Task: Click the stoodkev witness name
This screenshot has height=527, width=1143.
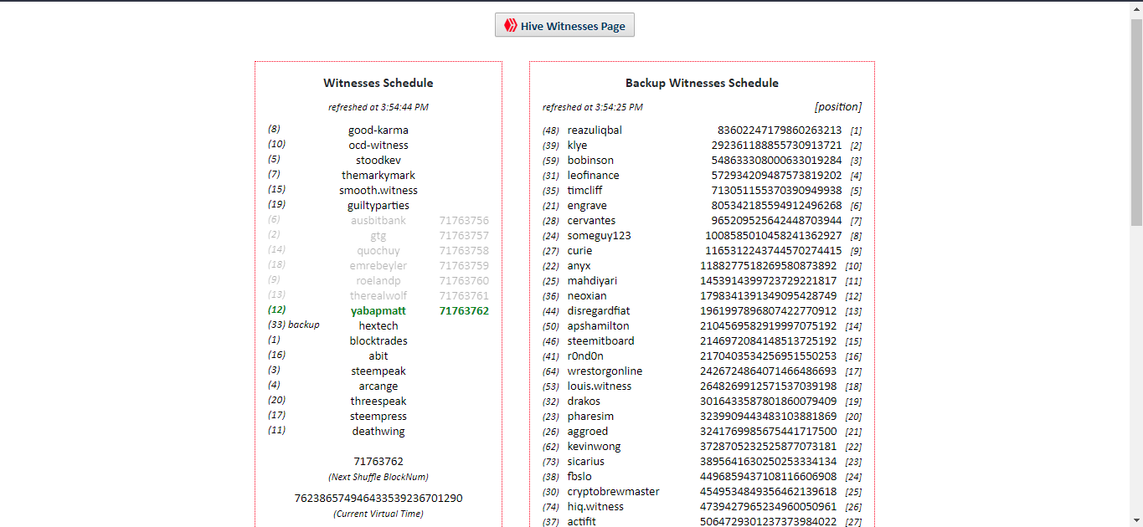Action: click(x=378, y=160)
